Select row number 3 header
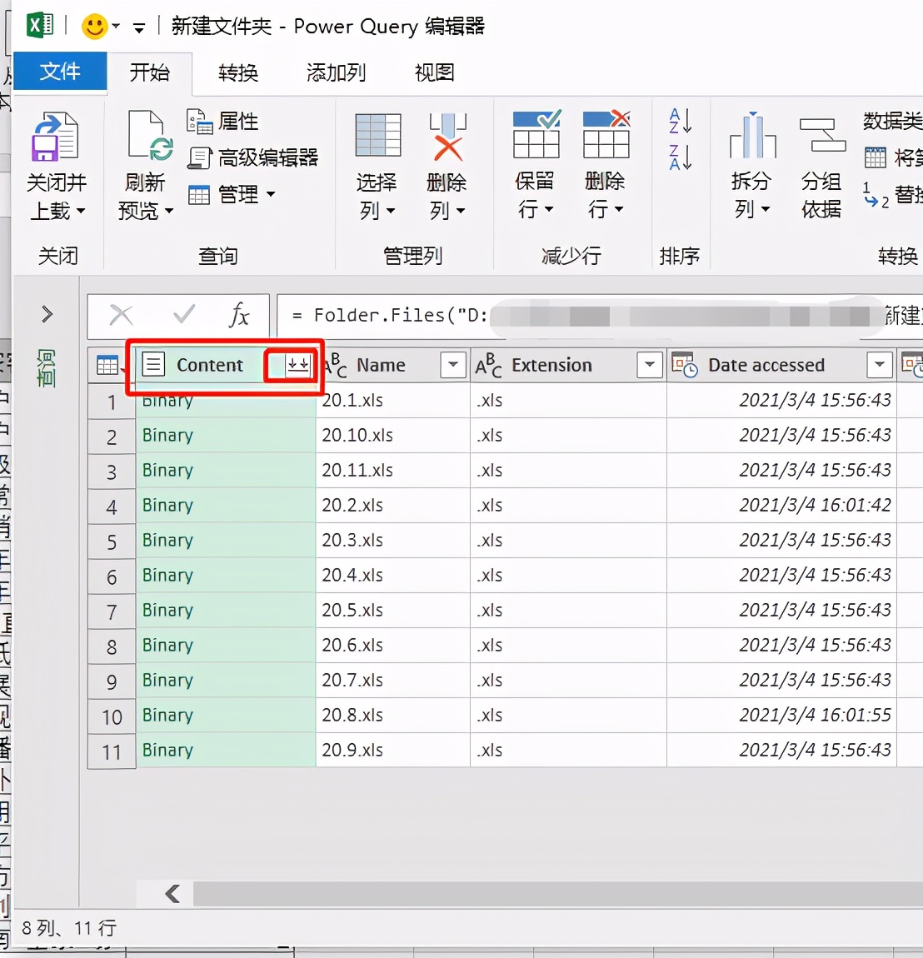Screen dimensions: 923x958 (112, 472)
